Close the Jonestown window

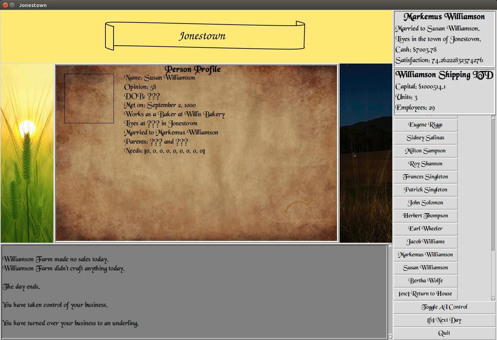[5, 5]
